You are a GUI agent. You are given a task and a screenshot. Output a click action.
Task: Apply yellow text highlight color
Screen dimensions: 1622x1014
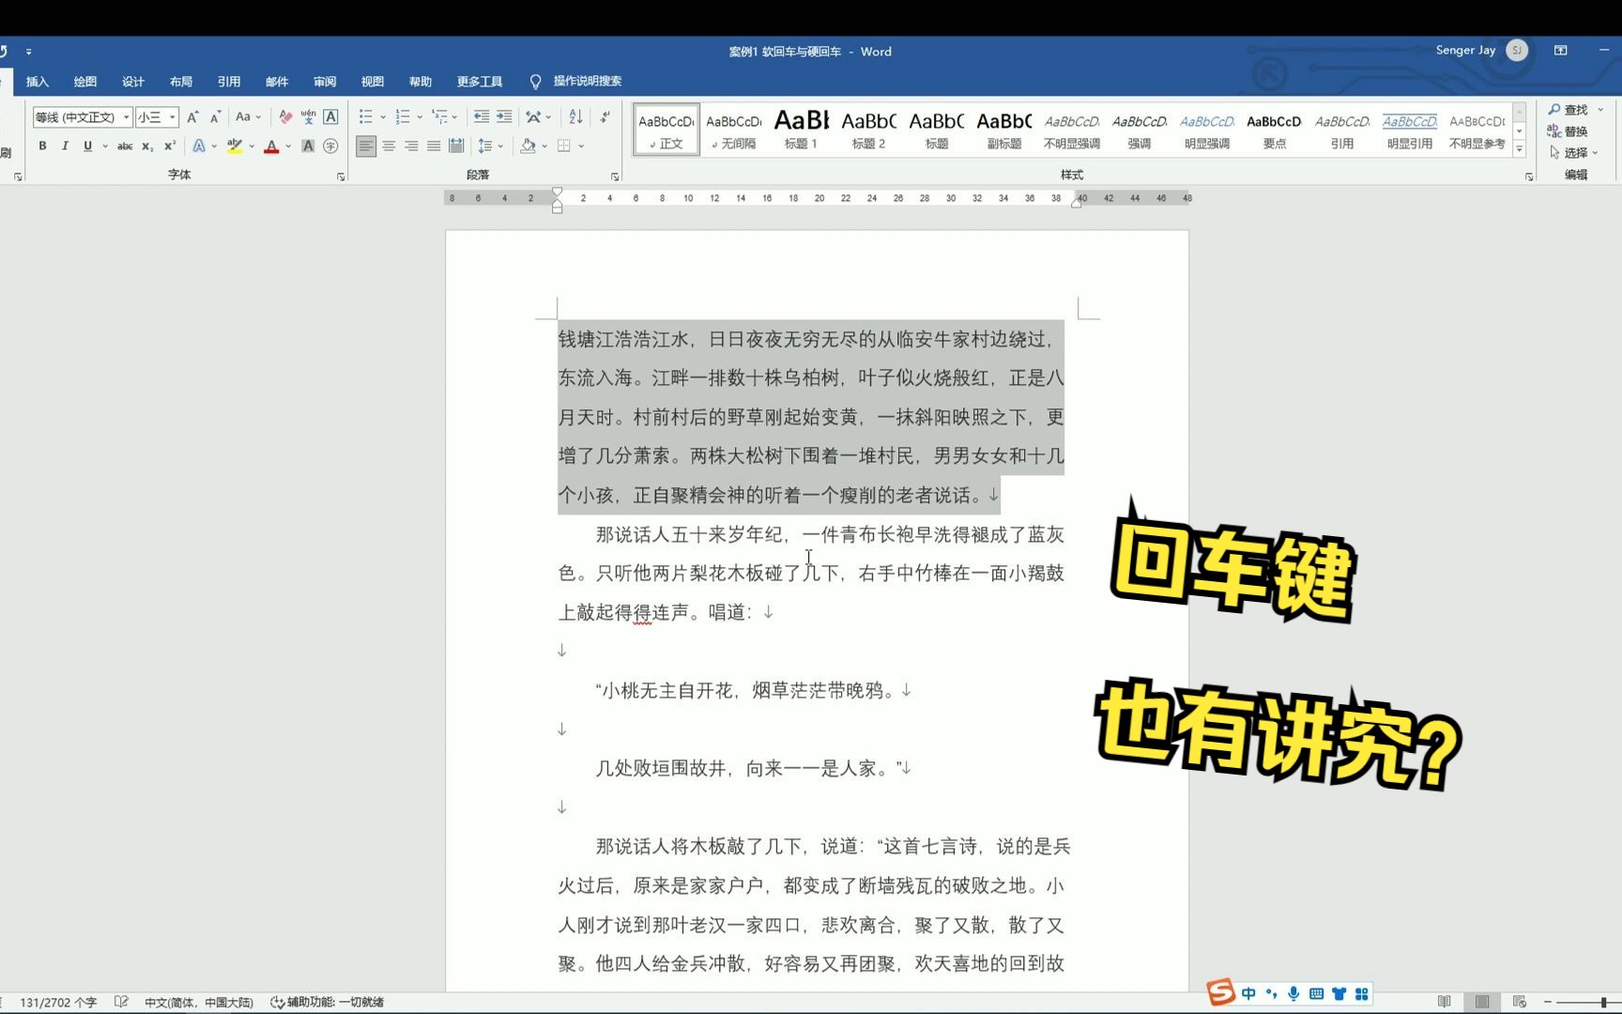(x=235, y=146)
